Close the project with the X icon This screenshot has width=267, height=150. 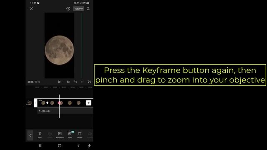(x=31, y=8)
